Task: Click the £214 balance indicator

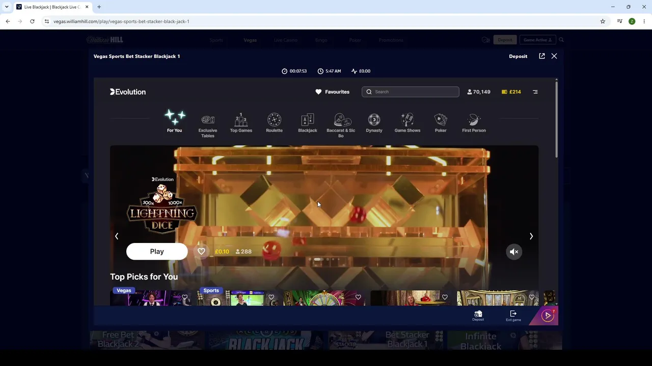Action: pos(511,92)
